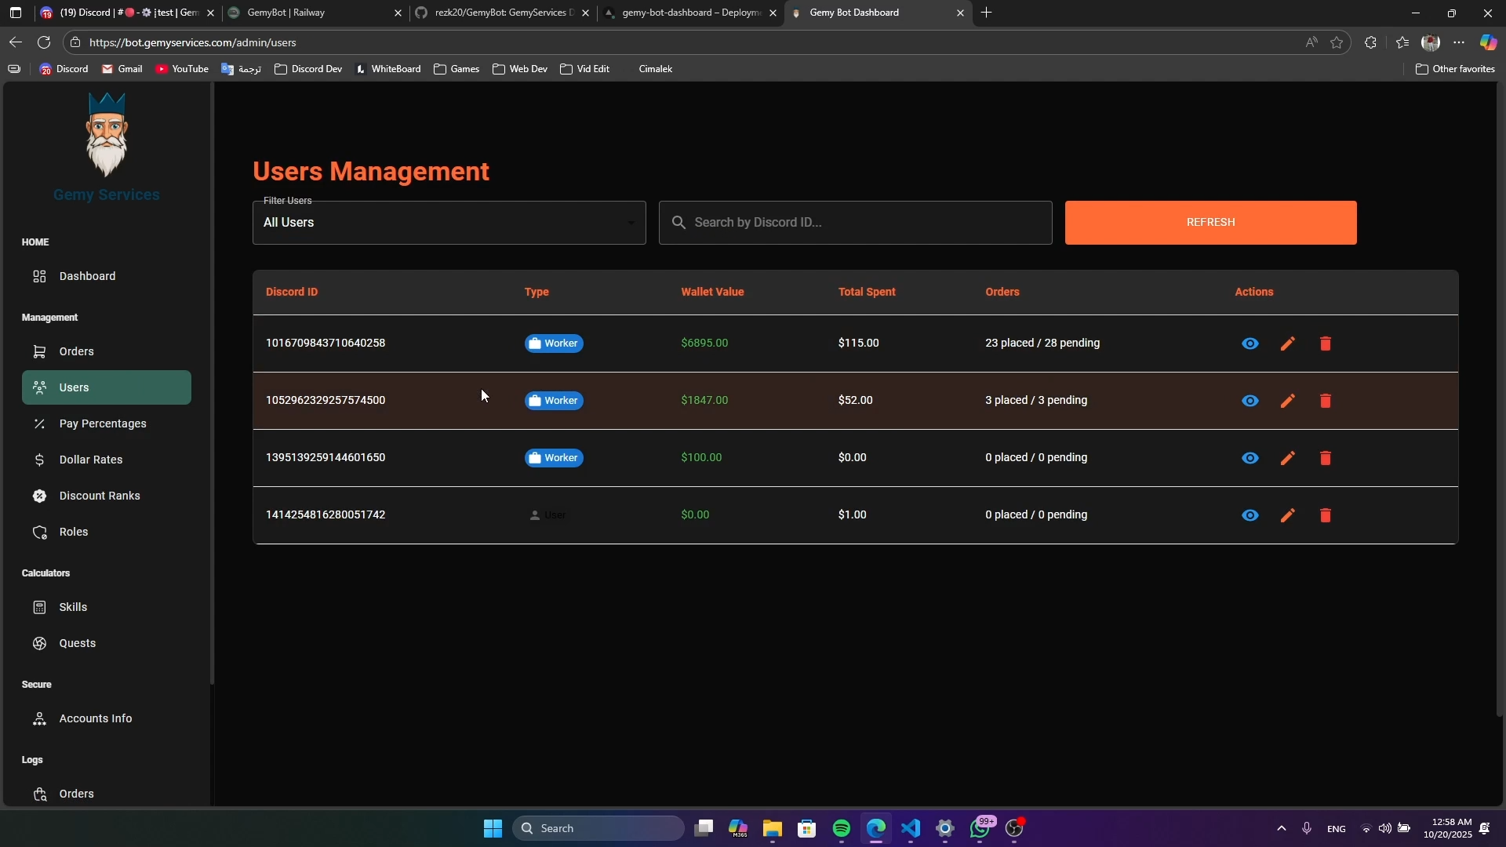Open Quests calculator
Viewport: 1506px width, 847px height.
point(77,643)
